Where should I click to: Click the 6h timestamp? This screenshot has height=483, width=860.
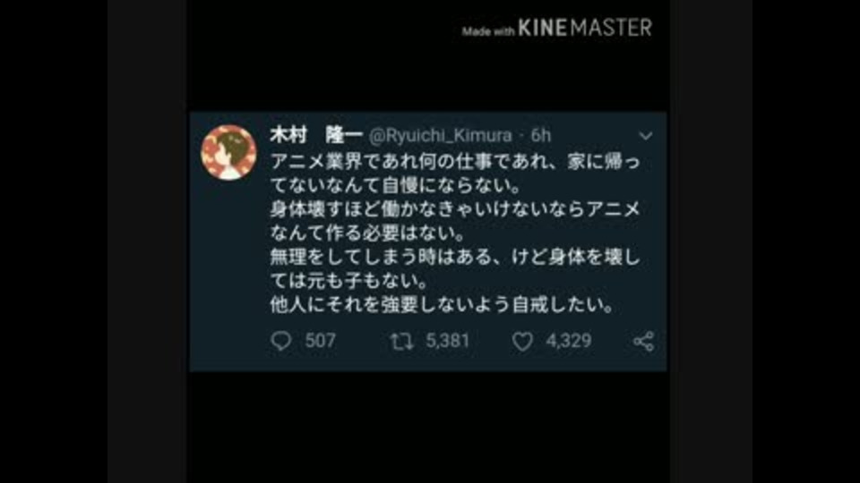click(x=541, y=135)
